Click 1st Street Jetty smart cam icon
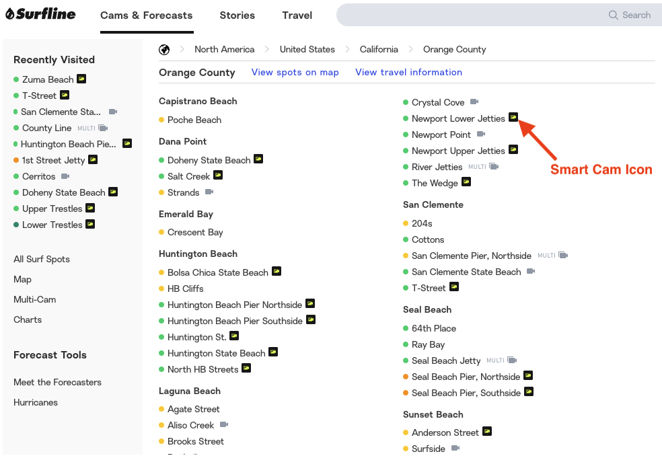 (x=93, y=159)
